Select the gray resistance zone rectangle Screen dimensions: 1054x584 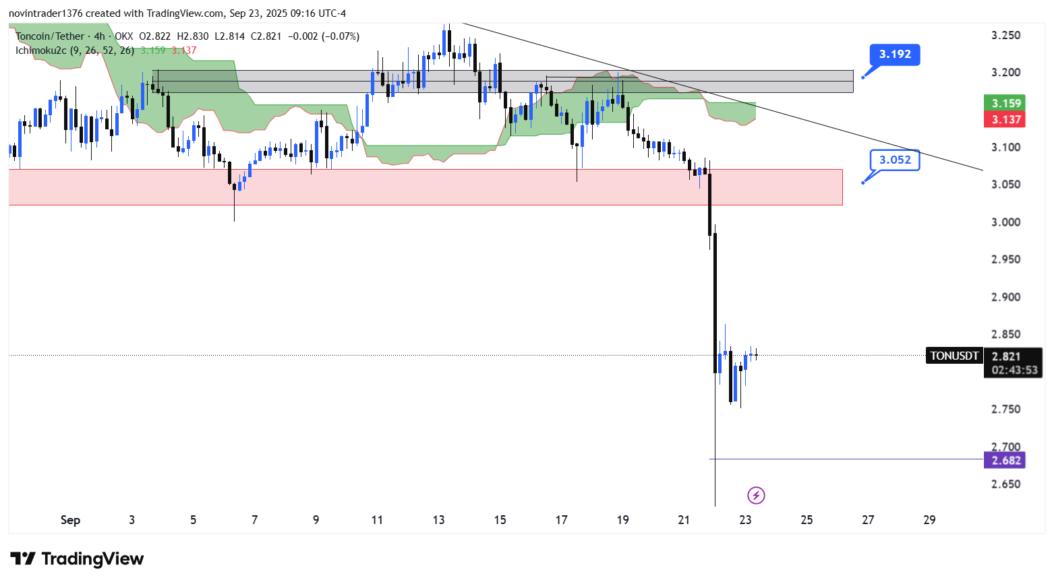coord(502,82)
